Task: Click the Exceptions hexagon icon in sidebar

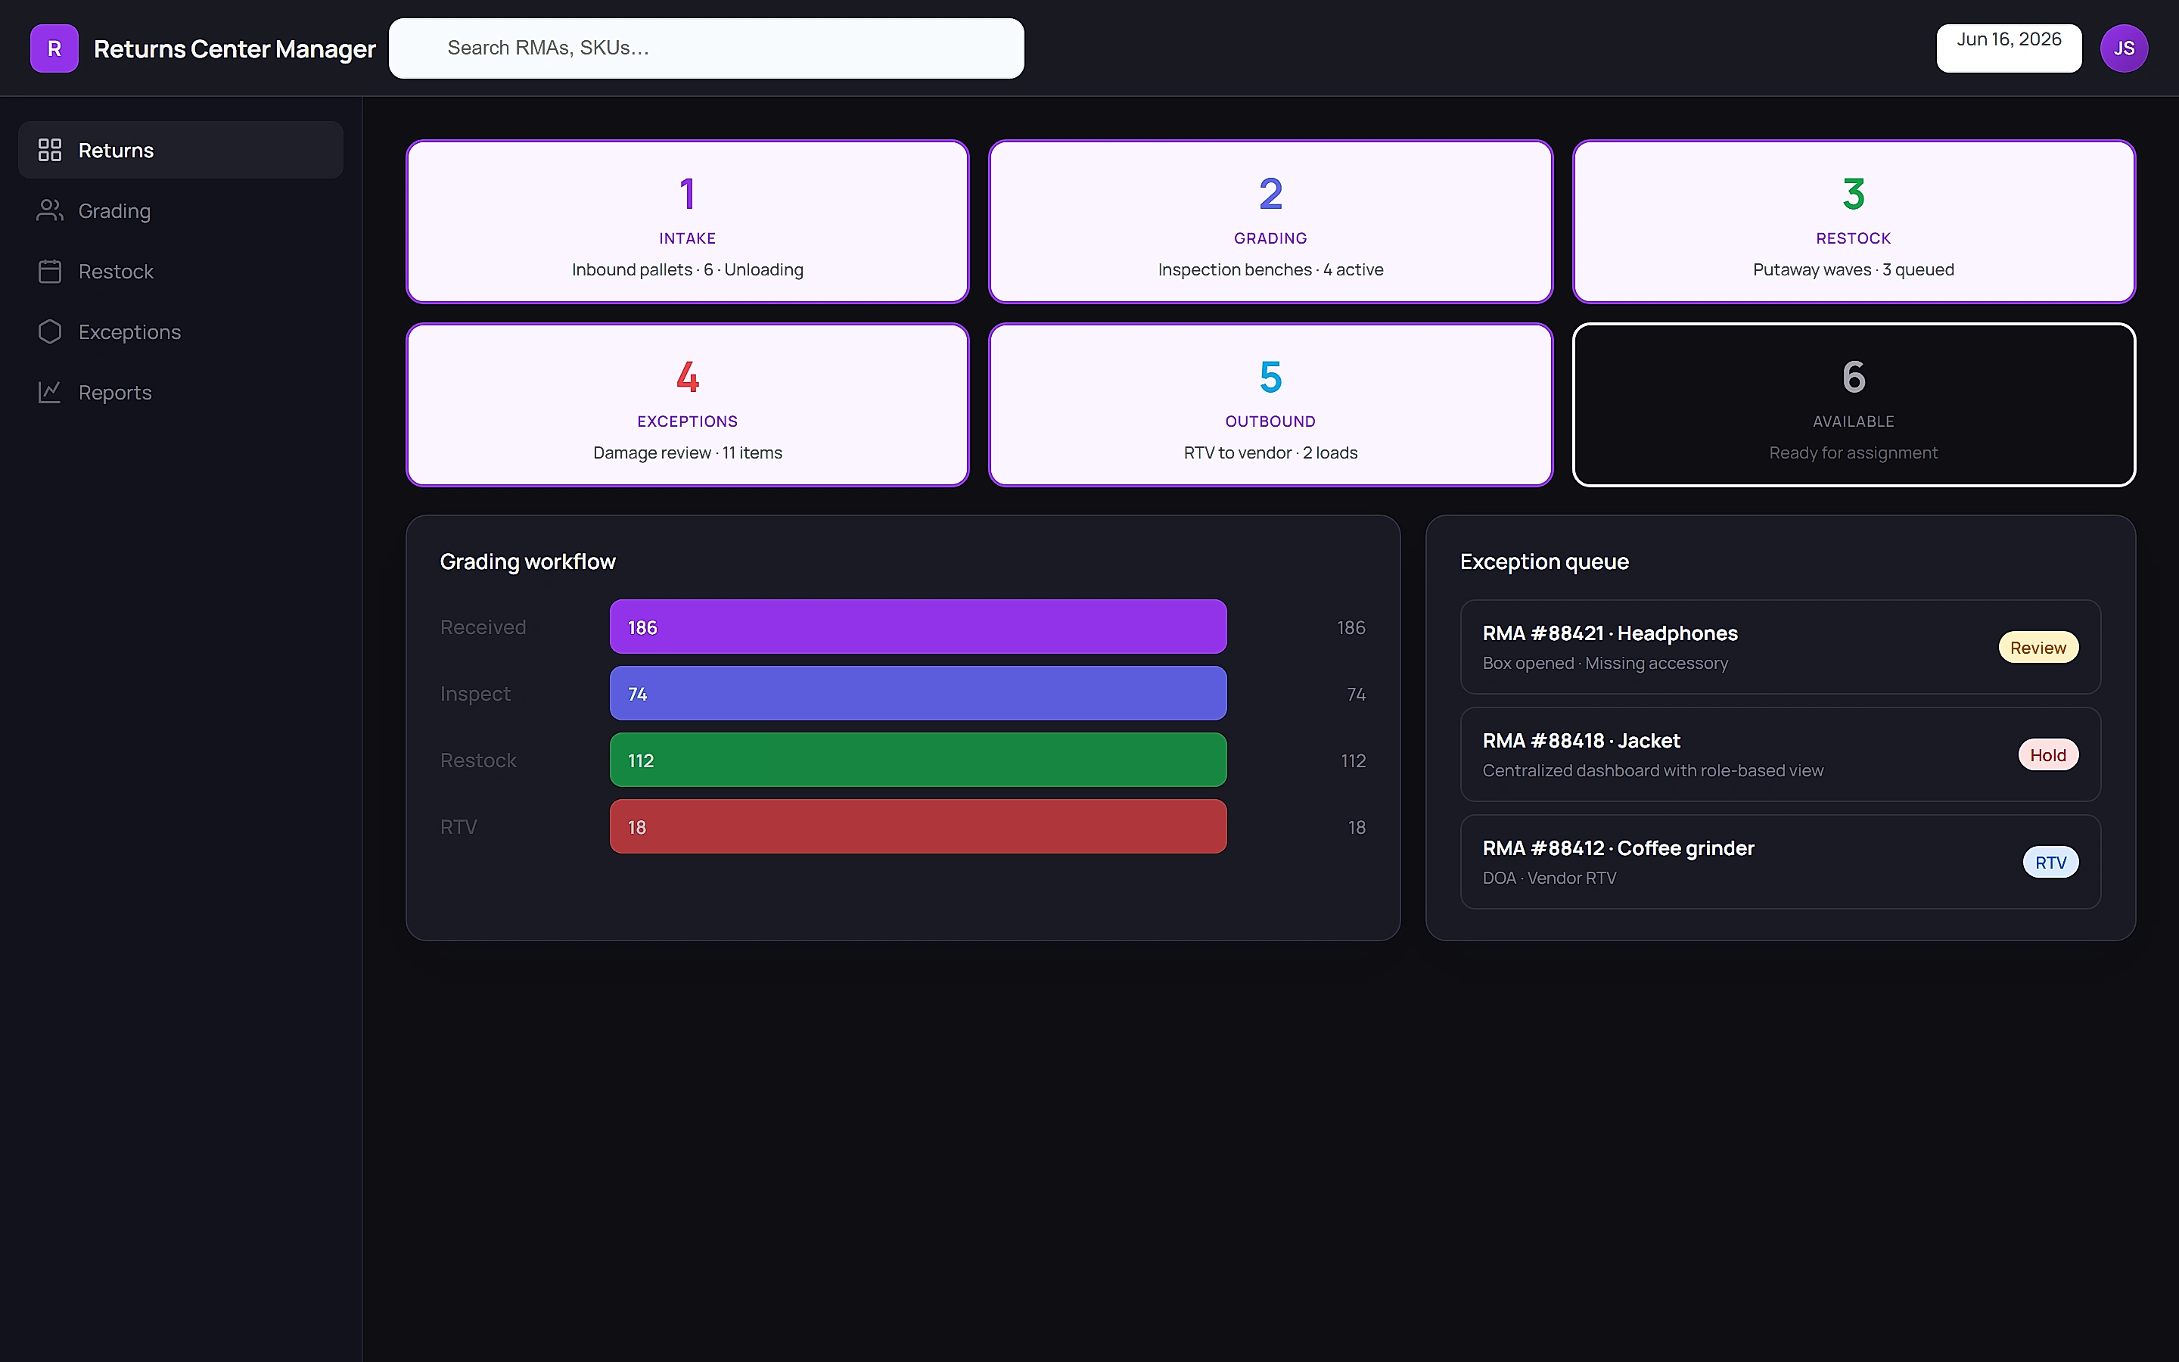Action: [49, 331]
